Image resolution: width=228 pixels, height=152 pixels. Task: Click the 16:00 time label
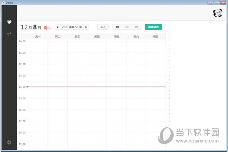tap(22, 110)
